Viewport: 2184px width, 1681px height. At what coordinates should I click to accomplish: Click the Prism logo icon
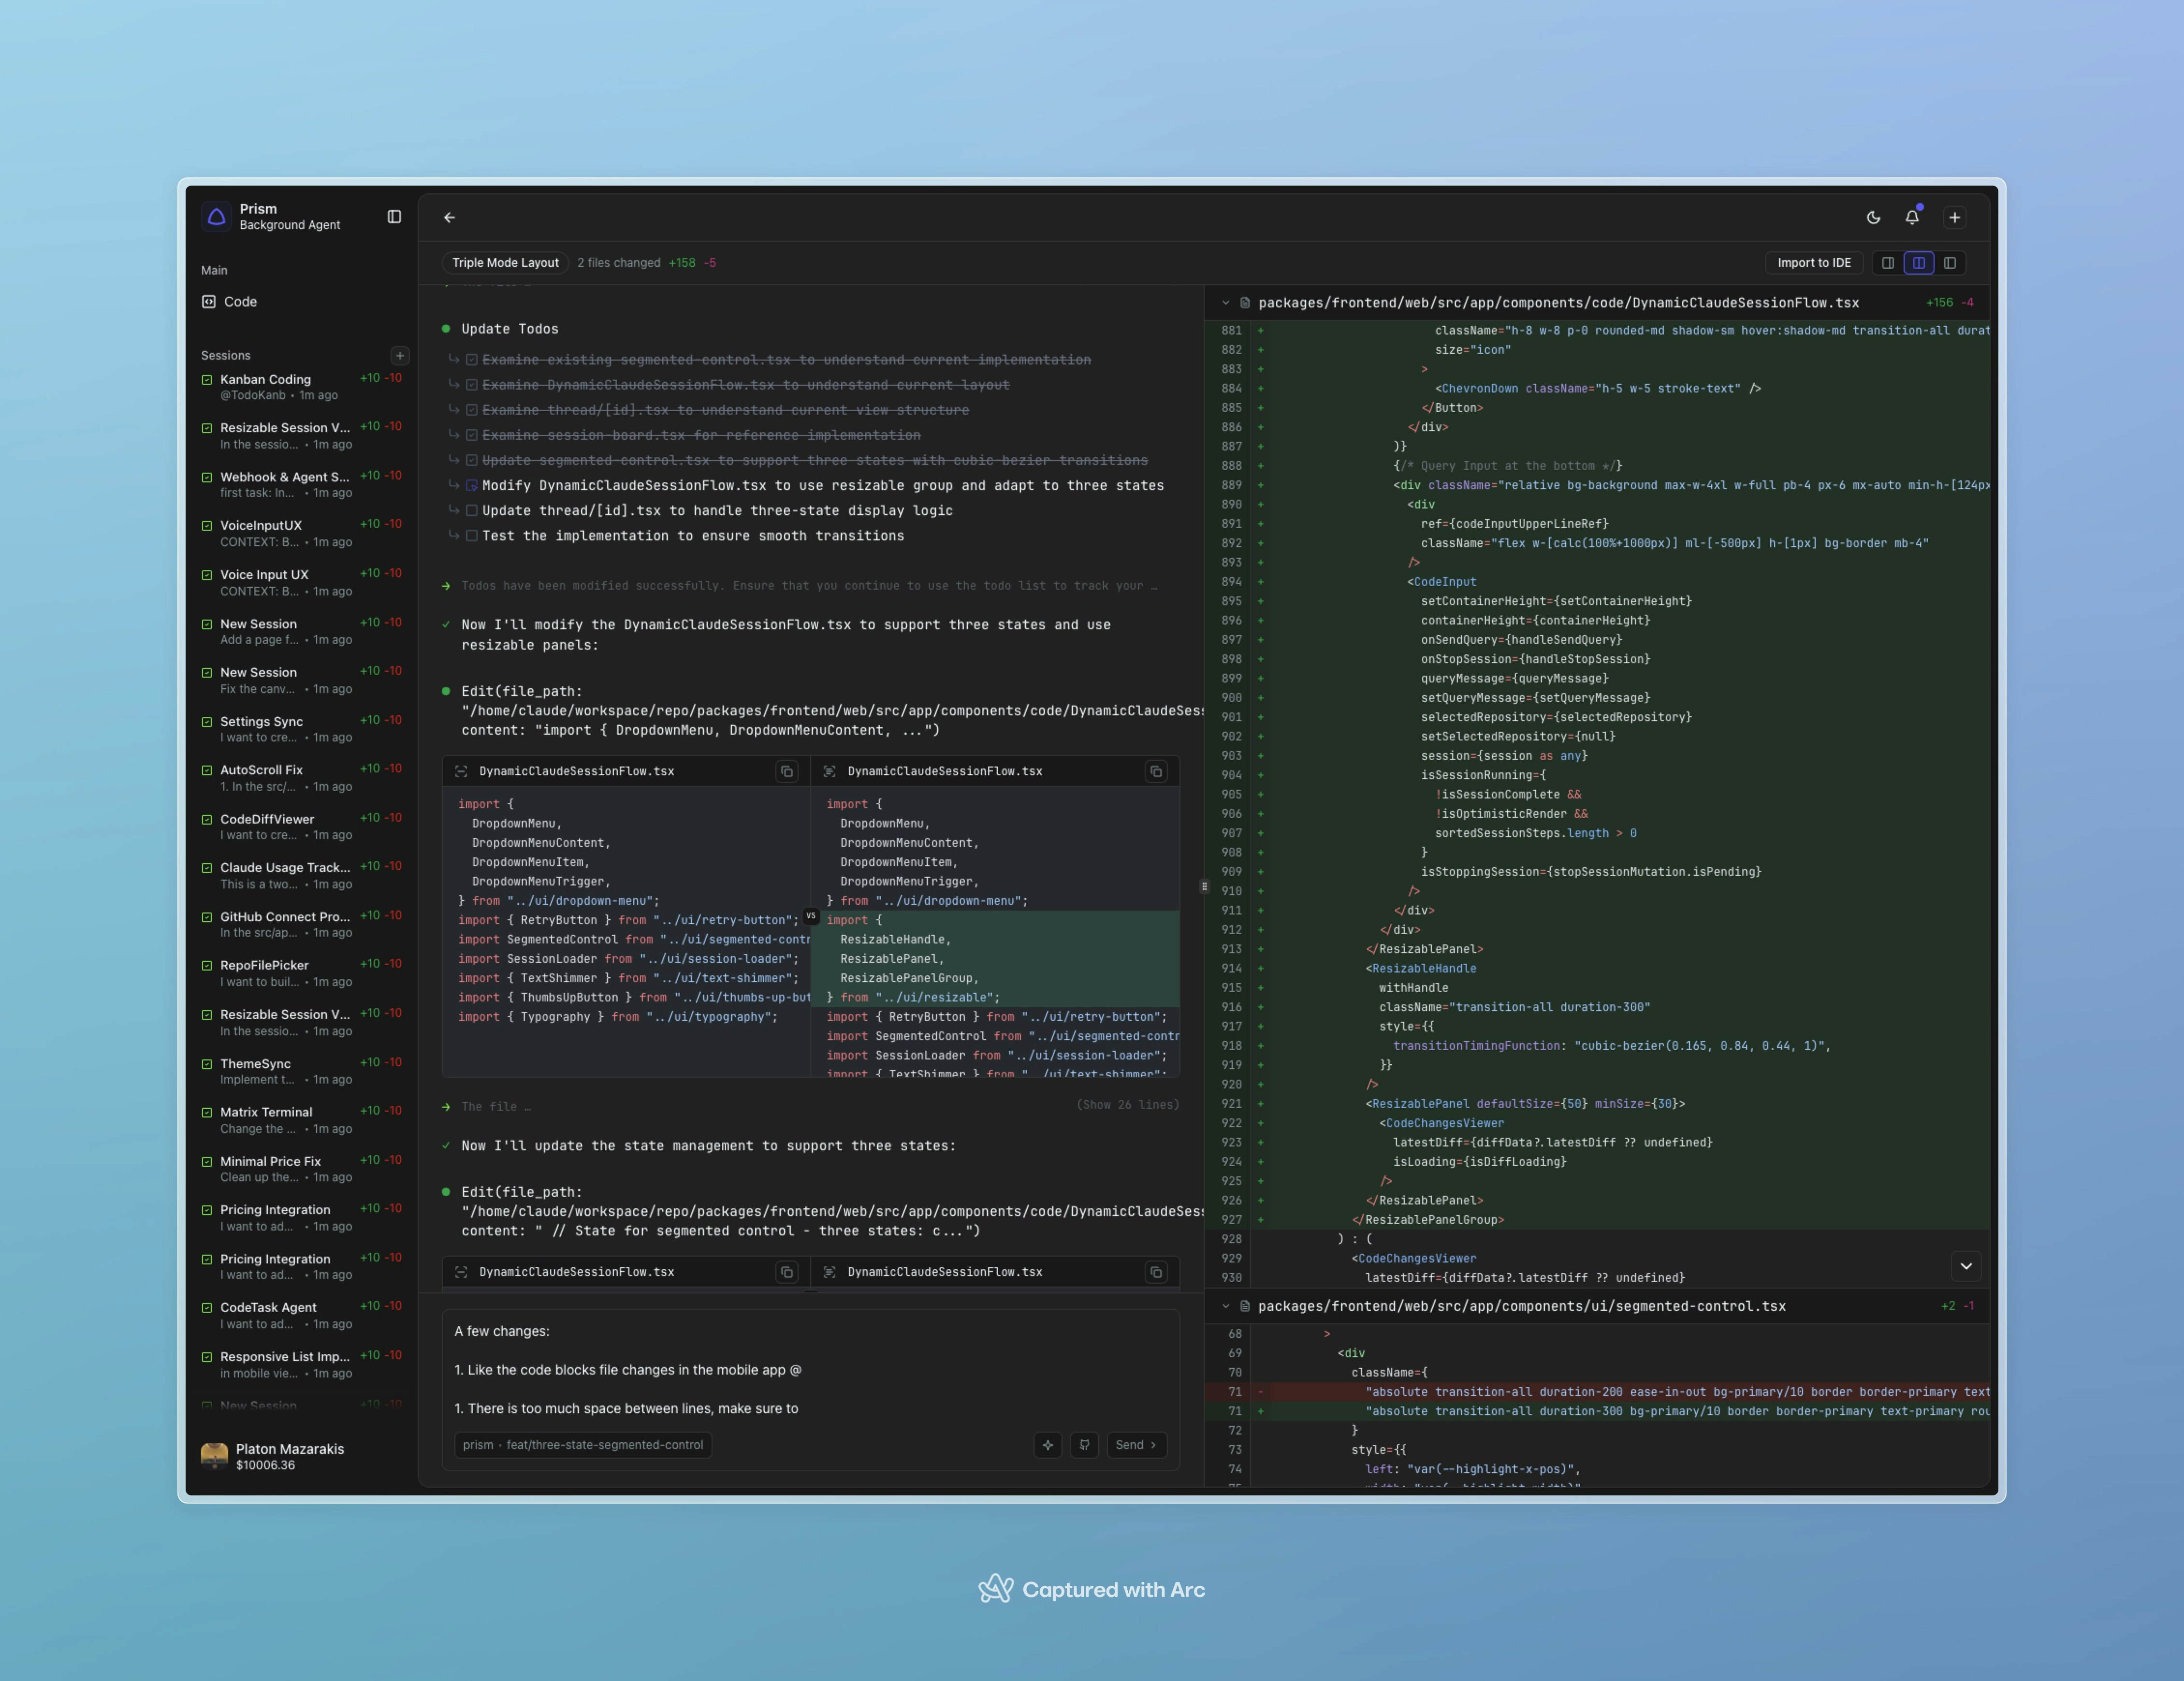(216, 216)
